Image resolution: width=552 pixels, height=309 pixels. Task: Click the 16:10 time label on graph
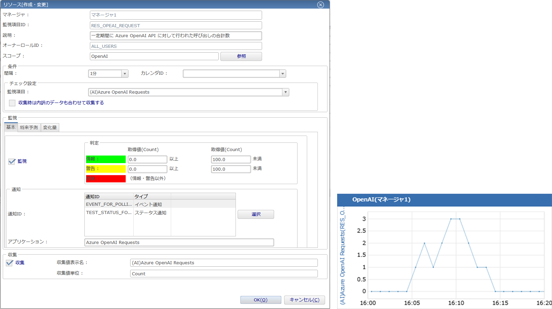pos(456,303)
